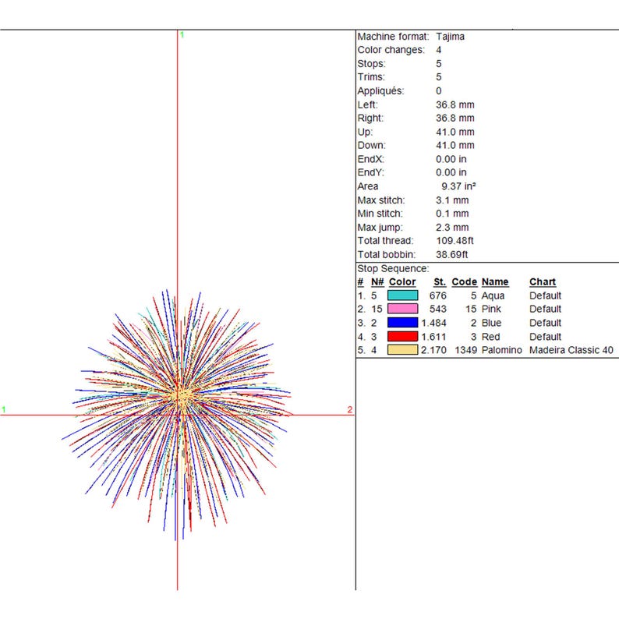
Task: Select the 'Pink' thread name
Action: pyautogui.click(x=491, y=309)
